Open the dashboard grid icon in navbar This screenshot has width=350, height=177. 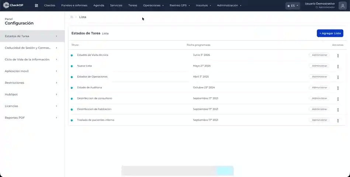37,6
